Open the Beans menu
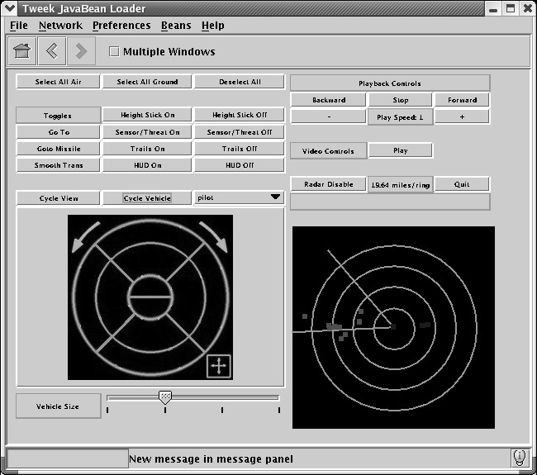This screenshot has height=475, width=537. coord(176,26)
